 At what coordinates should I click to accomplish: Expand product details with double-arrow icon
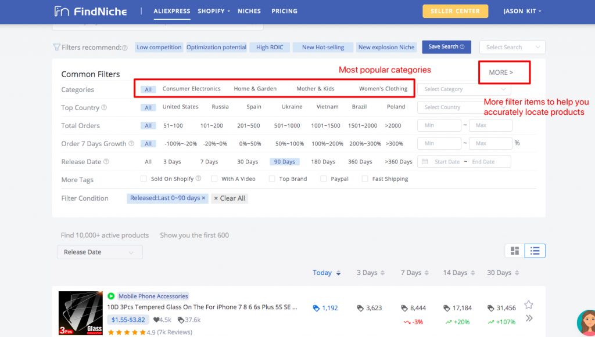(529, 318)
